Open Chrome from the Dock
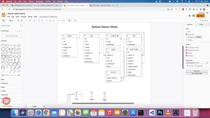This screenshot has height=118, width=210. click(46, 113)
